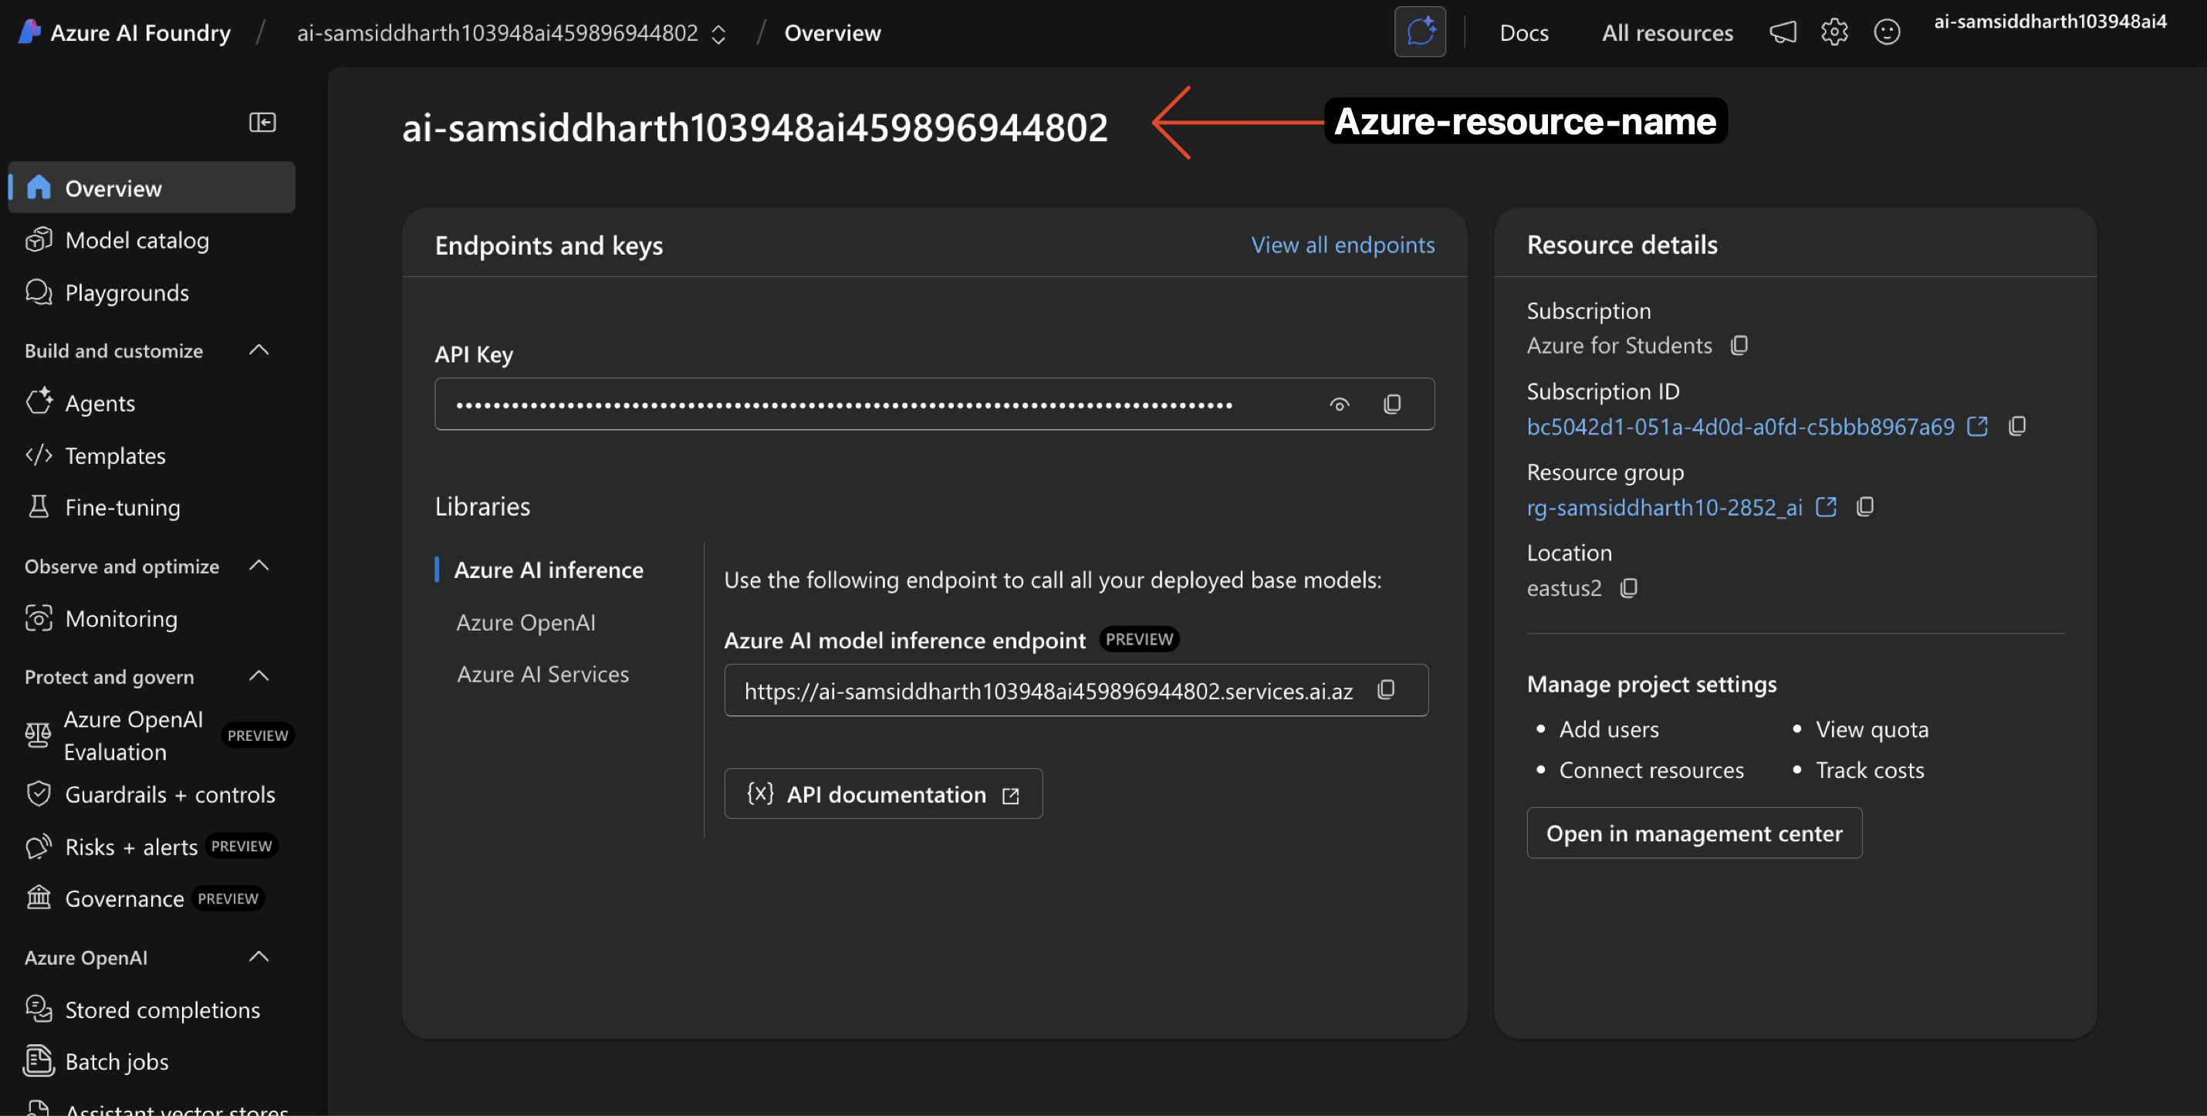Collapse the Build and customize section
Viewport: 2207px width, 1116px height.
(x=259, y=350)
